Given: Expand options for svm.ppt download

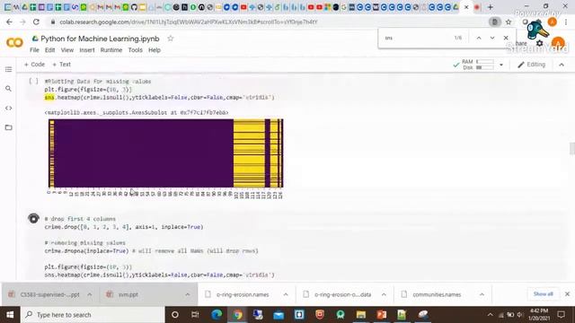Looking at the screenshot, I should 188,294.
